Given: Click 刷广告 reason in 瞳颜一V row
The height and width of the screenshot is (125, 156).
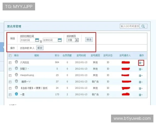Looking at the screenshot, I should pos(95,82).
